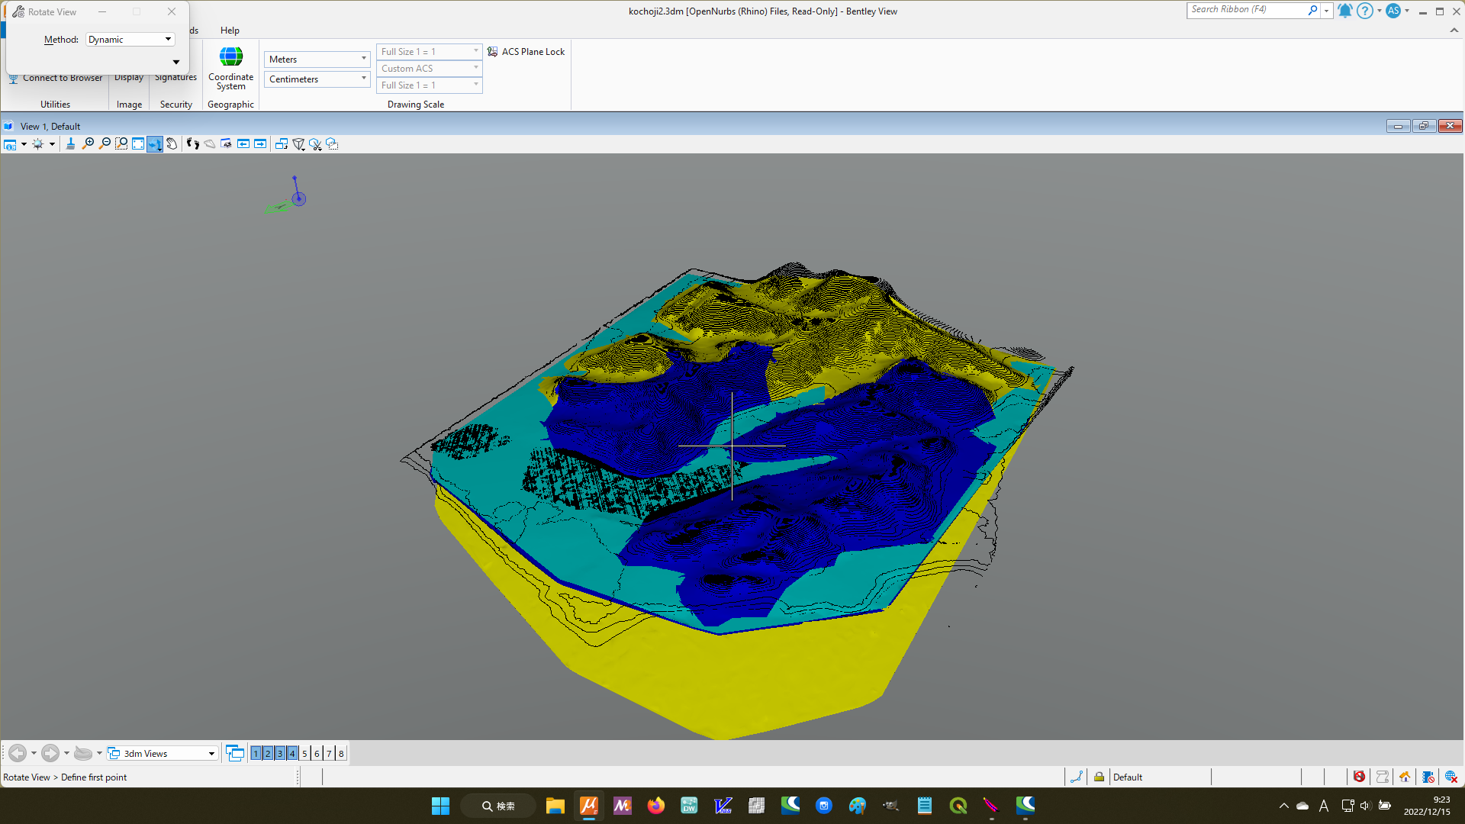Open Firefox from the taskbar
Image resolution: width=1465 pixels, height=824 pixels.
(x=655, y=806)
